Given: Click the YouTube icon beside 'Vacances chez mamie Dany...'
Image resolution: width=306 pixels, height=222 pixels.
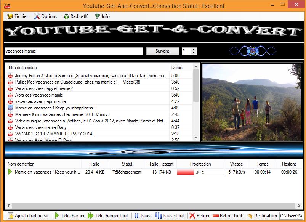Looking at the screenshot, I should tap(10, 127).
